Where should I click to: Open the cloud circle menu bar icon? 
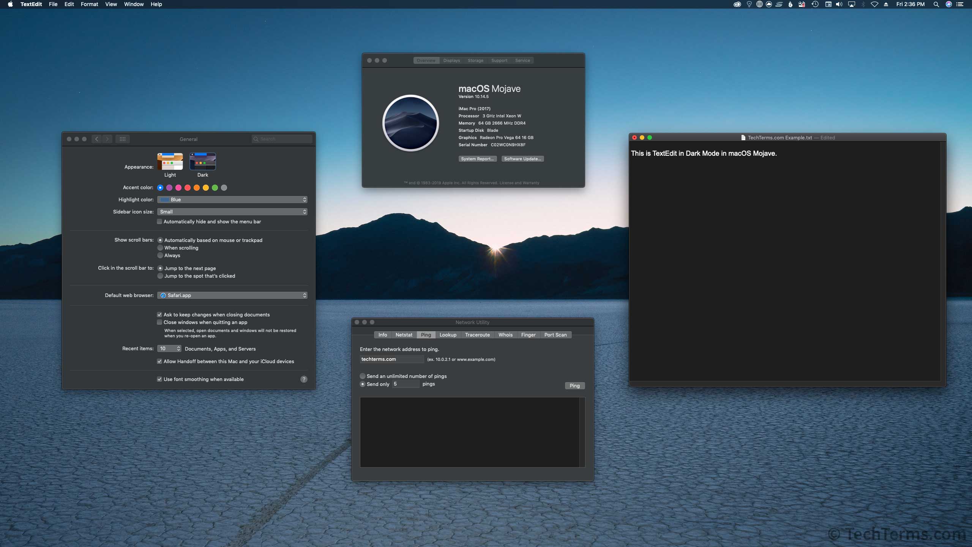769,4
